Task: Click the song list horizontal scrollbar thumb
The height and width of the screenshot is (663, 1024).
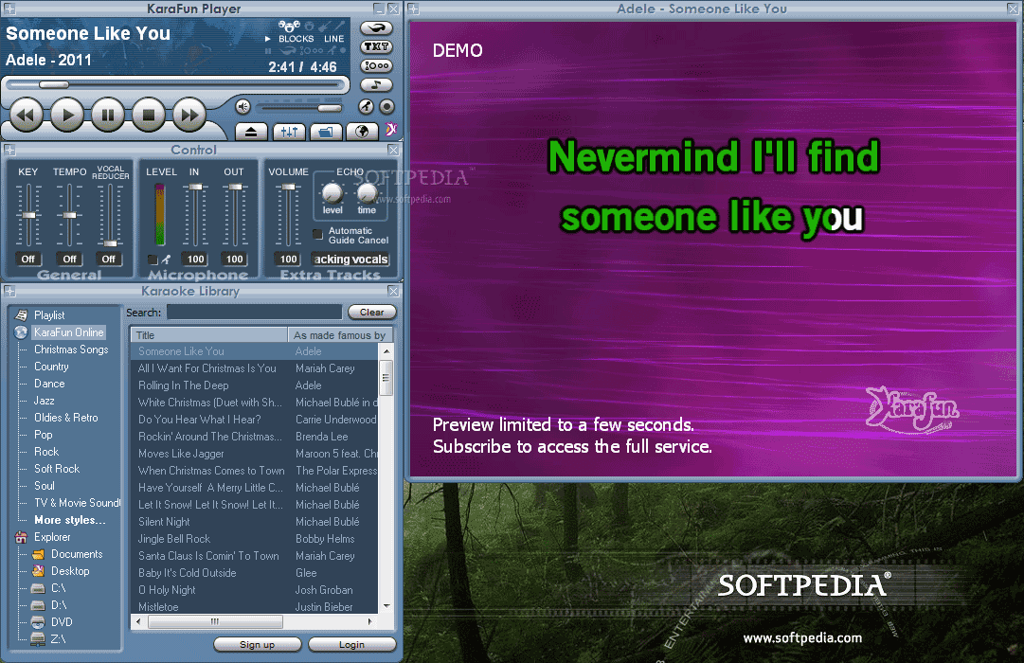Action: 216,621
